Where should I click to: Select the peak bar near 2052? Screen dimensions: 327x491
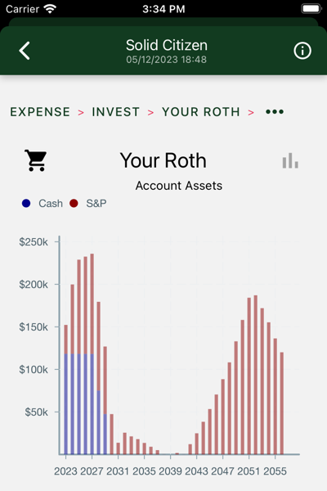[256, 375]
